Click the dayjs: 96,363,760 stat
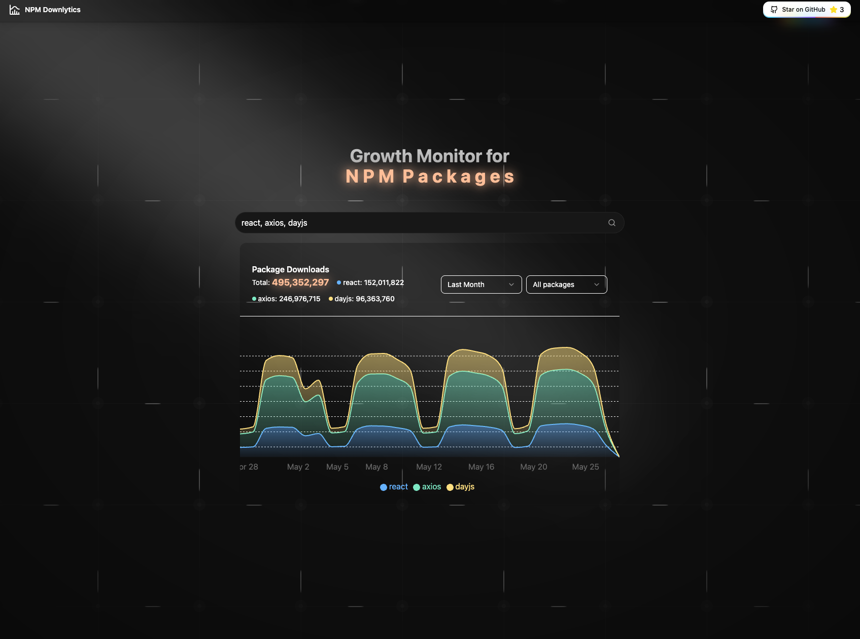Viewport: 860px width, 639px height. tap(362, 299)
